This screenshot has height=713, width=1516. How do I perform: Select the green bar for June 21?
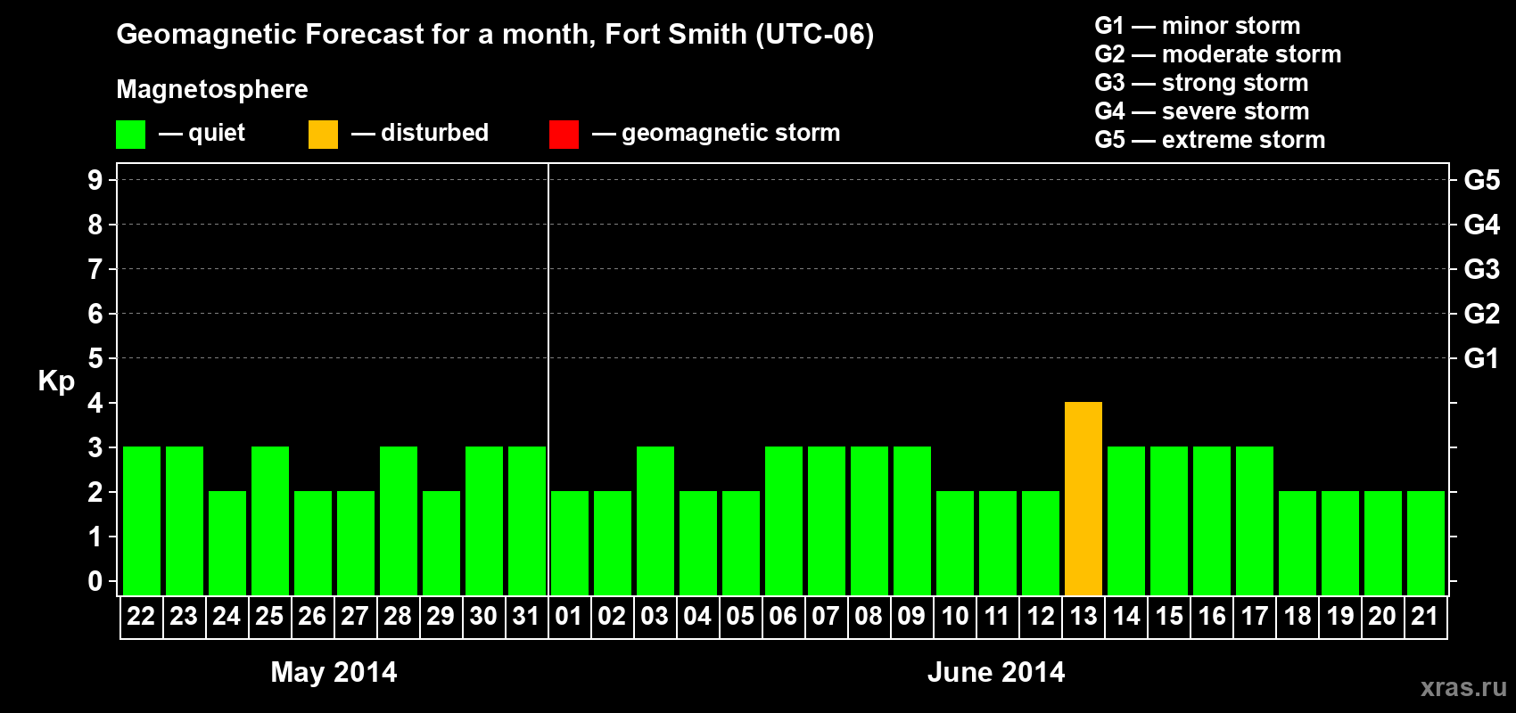(1426, 543)
